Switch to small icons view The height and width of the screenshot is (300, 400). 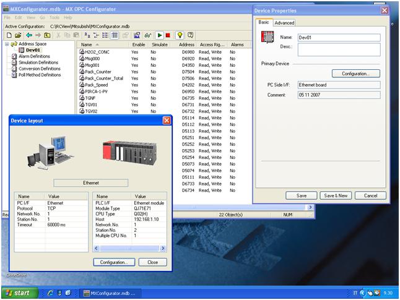(96, 35)
